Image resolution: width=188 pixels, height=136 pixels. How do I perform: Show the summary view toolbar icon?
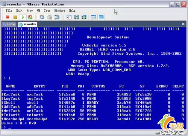93,17
